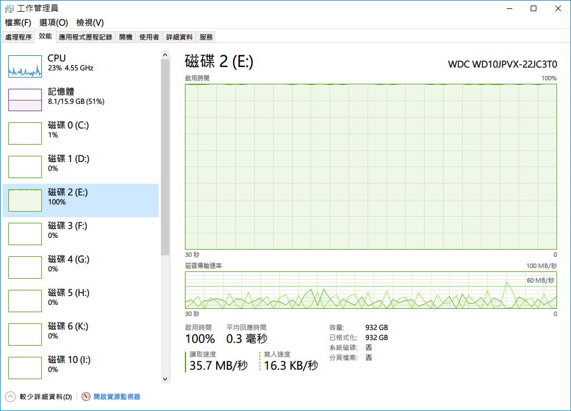Click the 分頁檔案 否 value
Viewport: 571px width, 411px height.
pyautogui.click(x=369, y=357)
